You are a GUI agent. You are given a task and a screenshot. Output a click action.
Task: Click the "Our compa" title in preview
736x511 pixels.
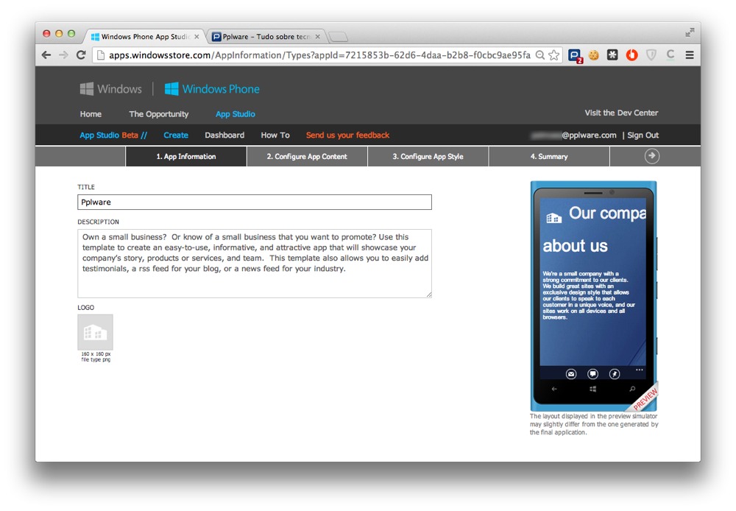pyautogui.click(x=607, y=214)
